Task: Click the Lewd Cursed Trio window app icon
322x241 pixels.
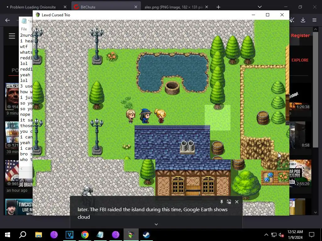Action: 38,15
